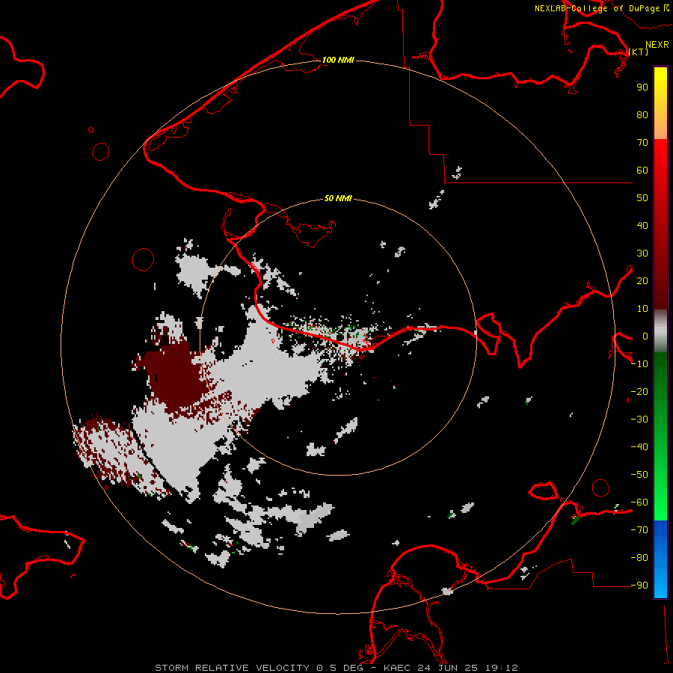
Task: Select the -60 value on the scale
Action: pyautogui.click(x=639, y=503)
